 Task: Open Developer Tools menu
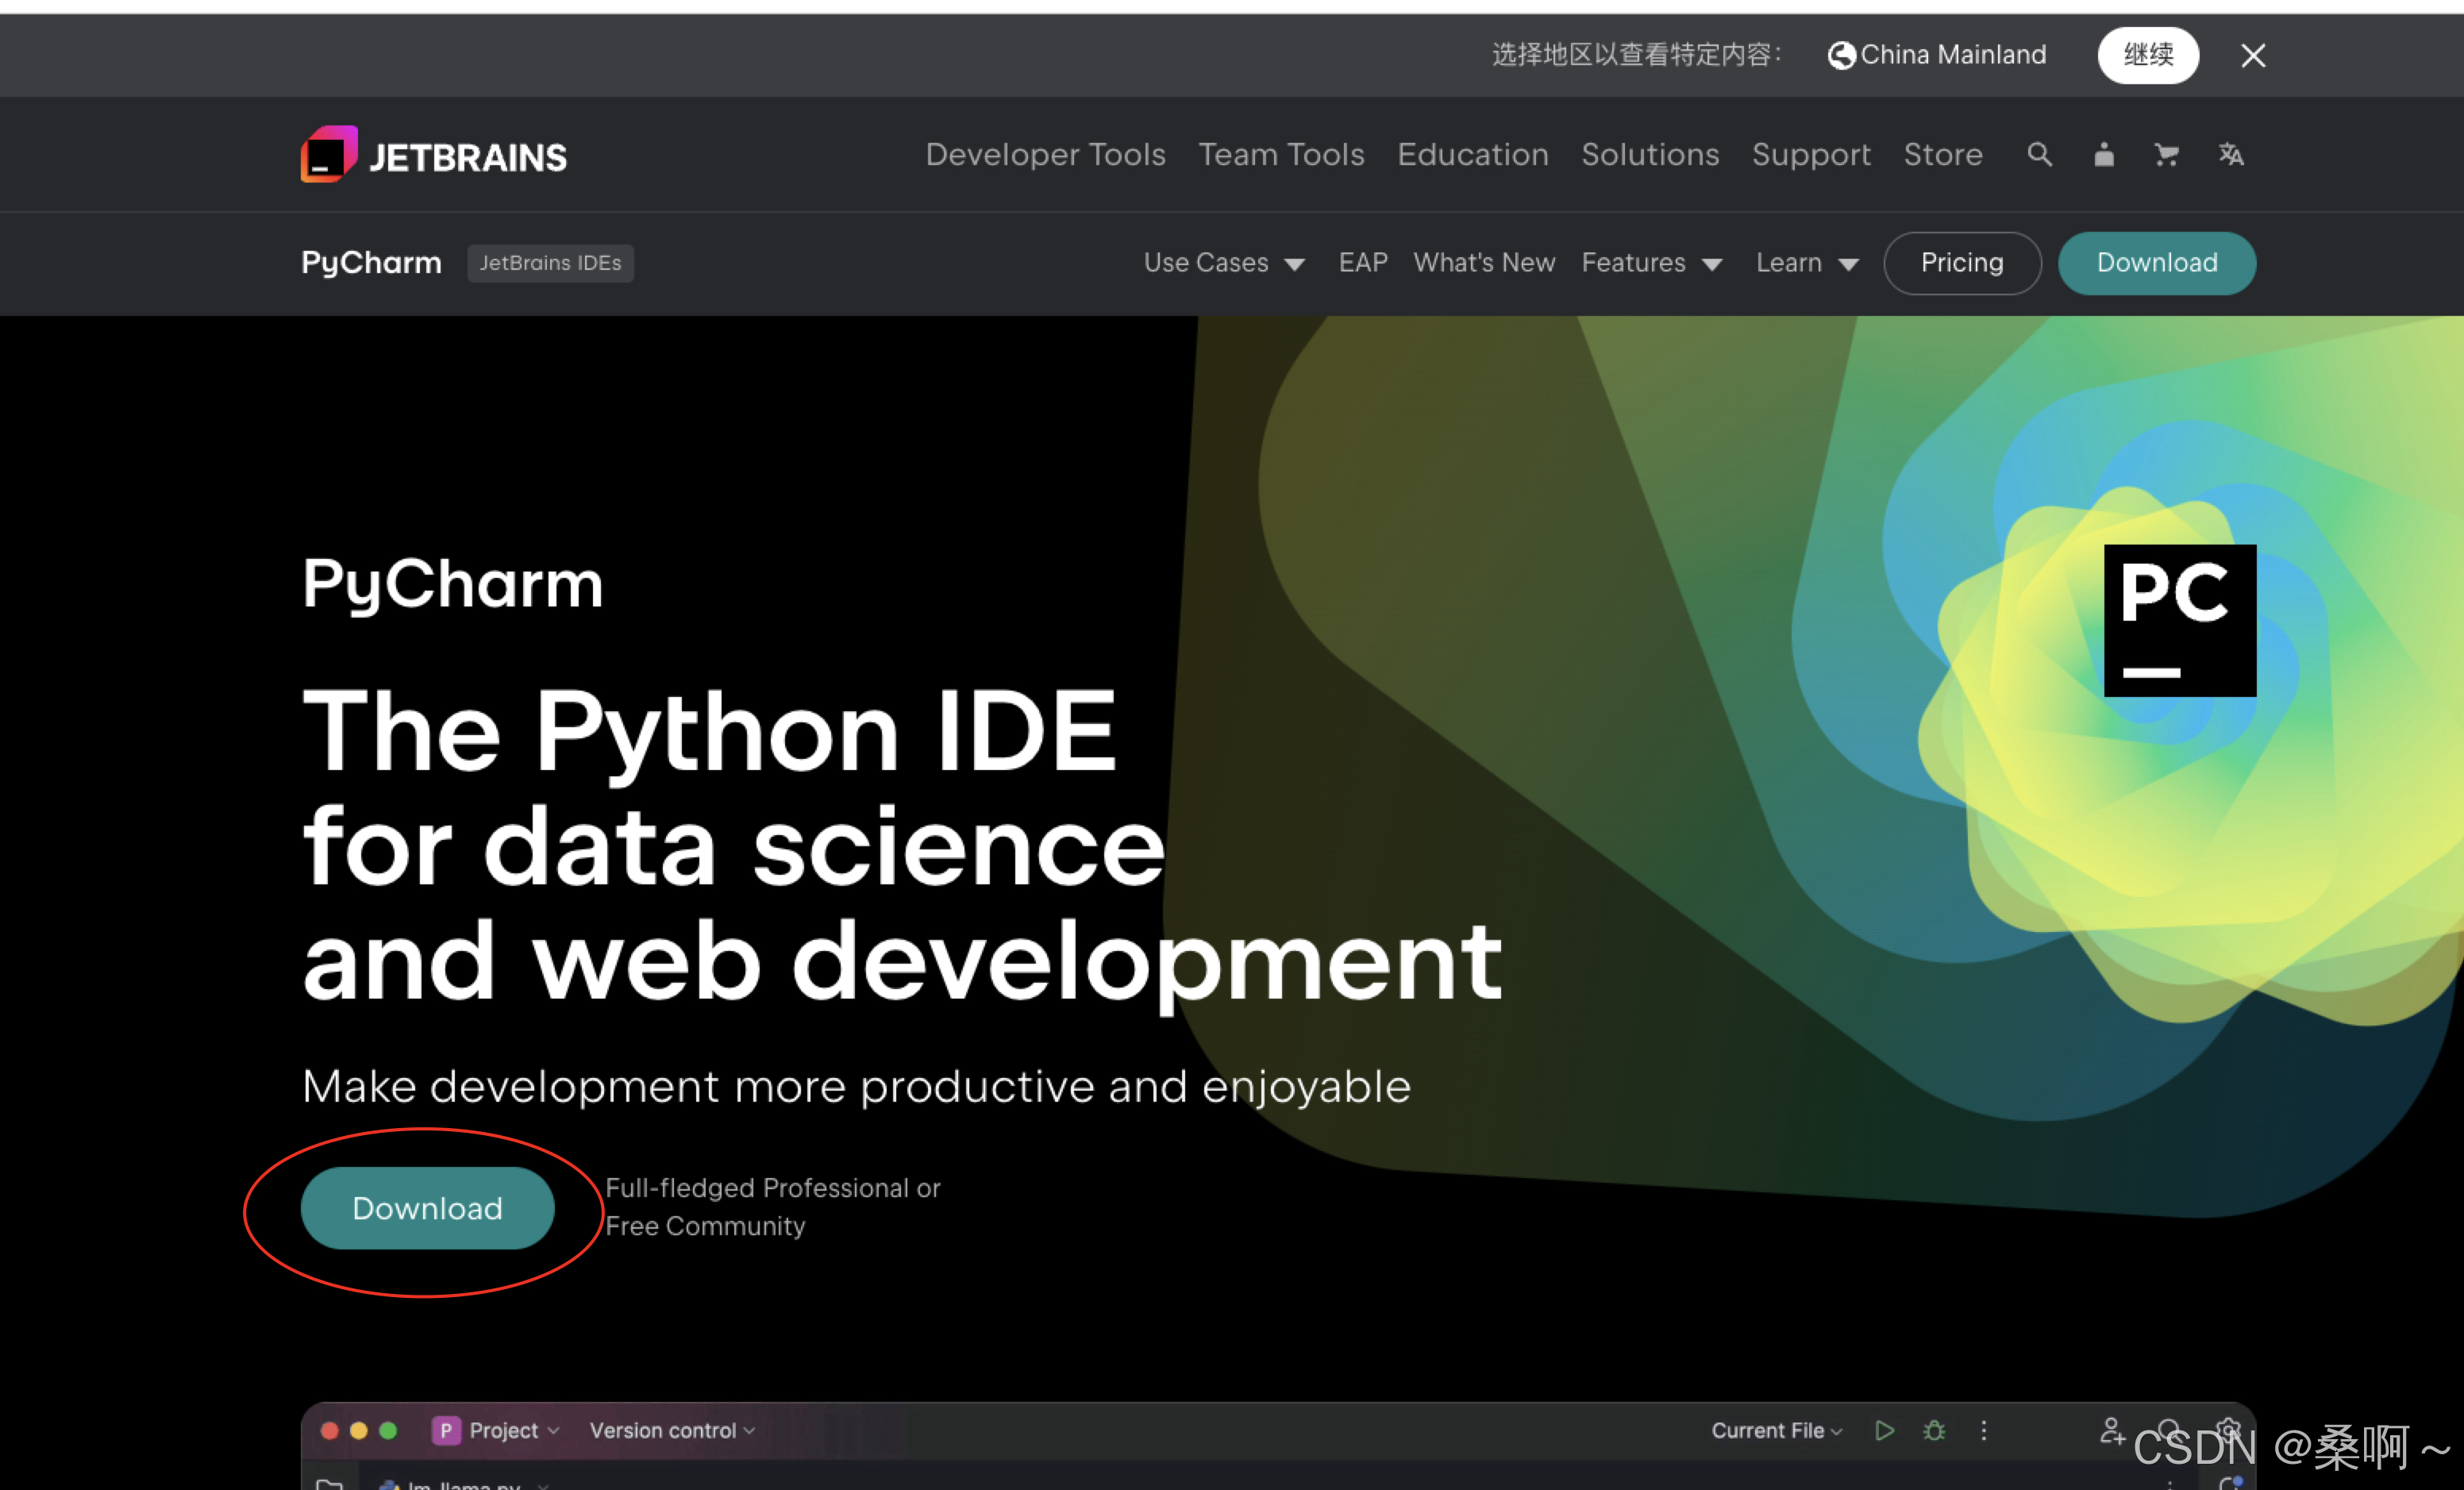click(x=1045, y=155)
